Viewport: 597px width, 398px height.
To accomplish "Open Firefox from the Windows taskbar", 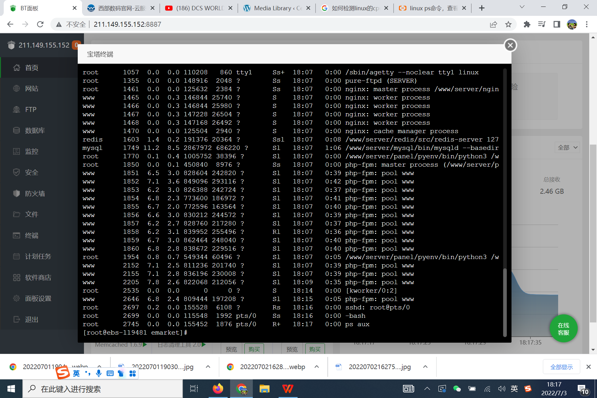I will 218,389.
